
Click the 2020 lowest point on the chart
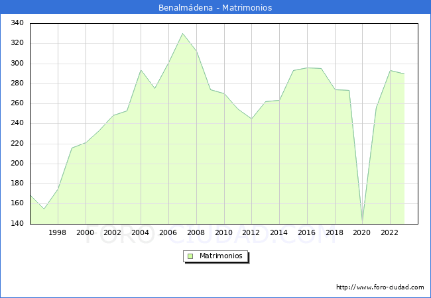pos(362,221)
